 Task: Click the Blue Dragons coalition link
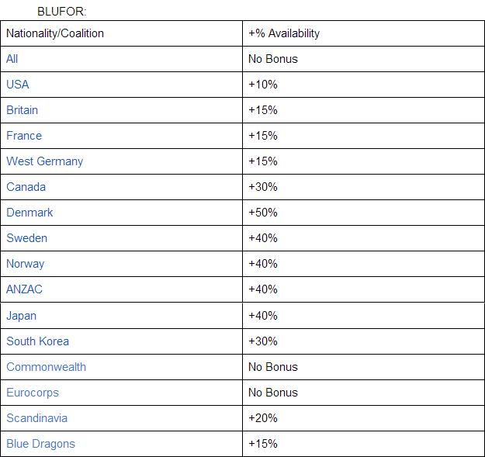pyautogui.click(x=40, y=444)
